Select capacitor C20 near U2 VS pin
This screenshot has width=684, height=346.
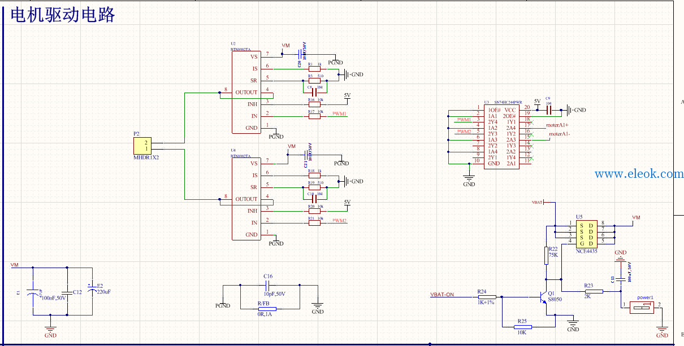click(300, 54)
